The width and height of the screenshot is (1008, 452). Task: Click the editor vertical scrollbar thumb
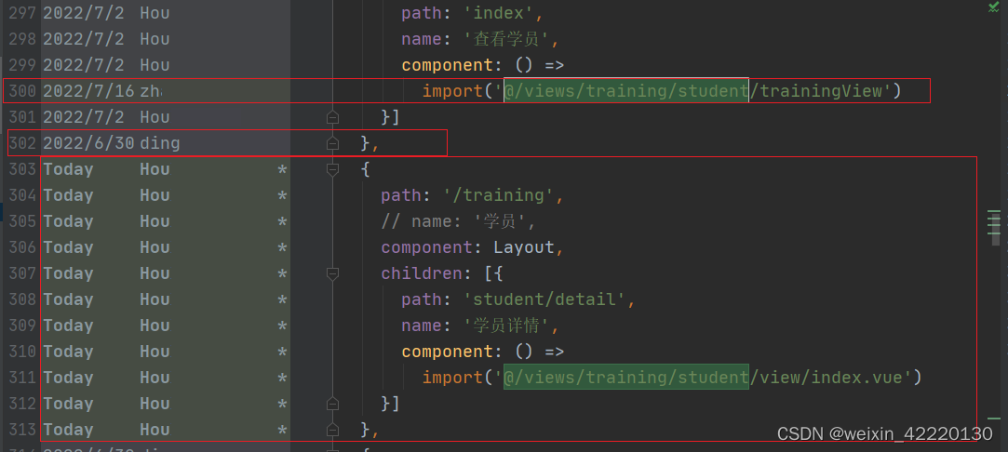coord(995,228)
